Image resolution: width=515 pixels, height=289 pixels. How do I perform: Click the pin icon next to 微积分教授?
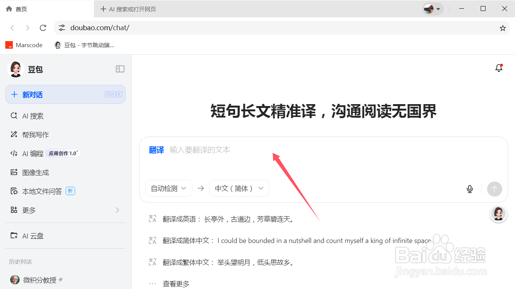pyautogui.click(x=61, y=280)
